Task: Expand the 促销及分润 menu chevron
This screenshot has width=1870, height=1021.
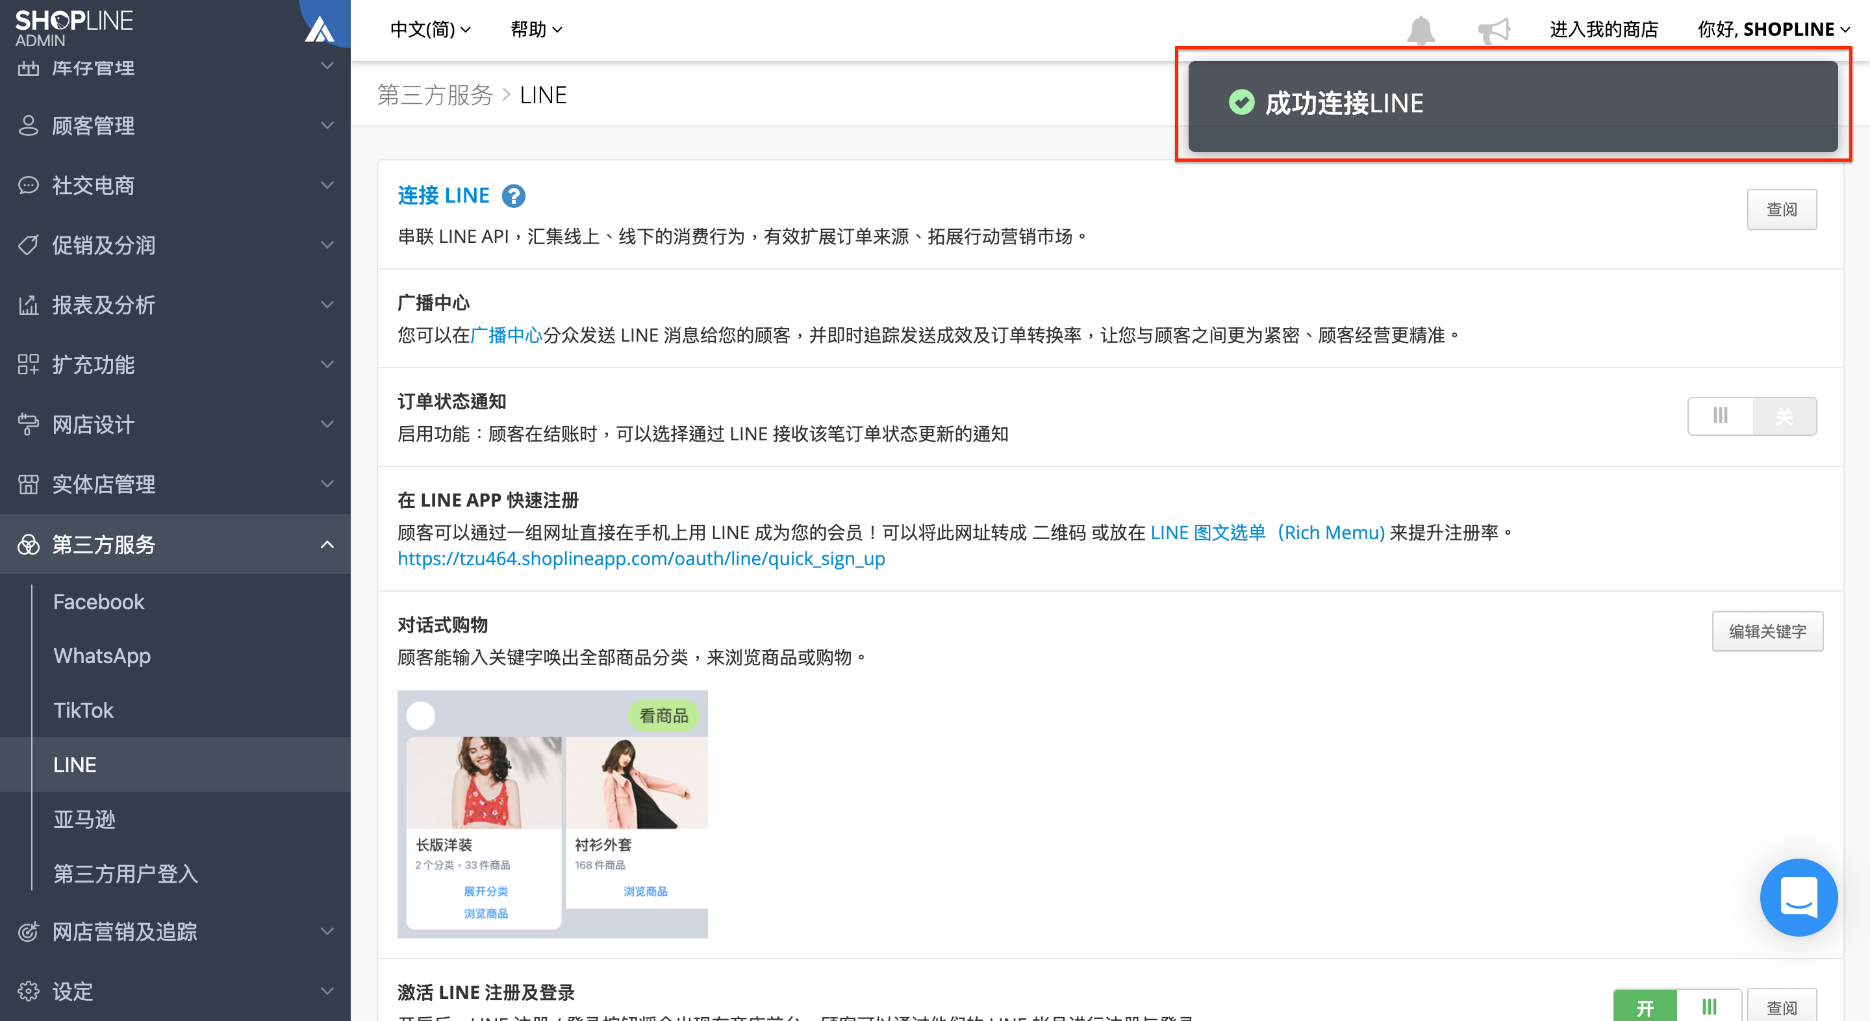Action: [327, 246]
